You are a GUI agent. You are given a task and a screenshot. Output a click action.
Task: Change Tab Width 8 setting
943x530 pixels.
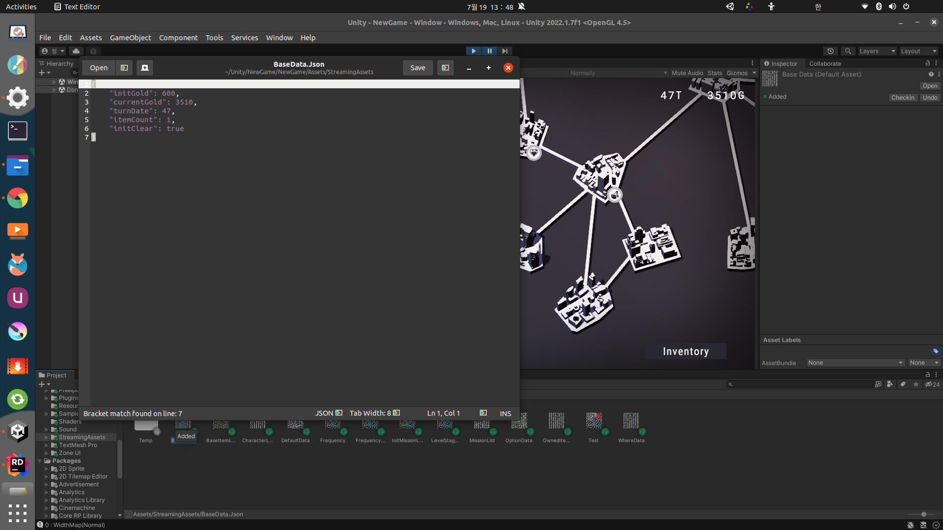pos(375,413)
